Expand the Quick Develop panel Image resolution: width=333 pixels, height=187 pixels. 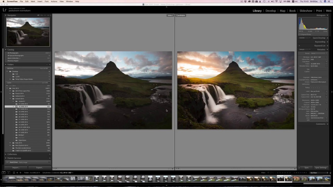[327, 38]
